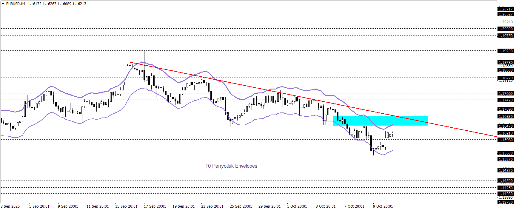
Task: Click the 1.17420 price level label
Action: (506, 100)
